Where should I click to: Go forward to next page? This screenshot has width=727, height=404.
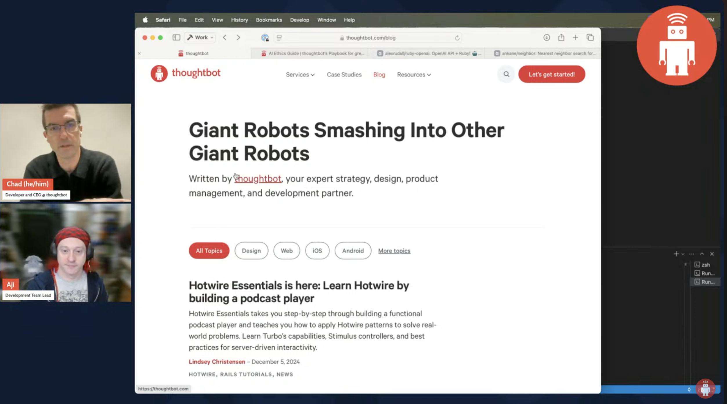[x=238, y=37]
